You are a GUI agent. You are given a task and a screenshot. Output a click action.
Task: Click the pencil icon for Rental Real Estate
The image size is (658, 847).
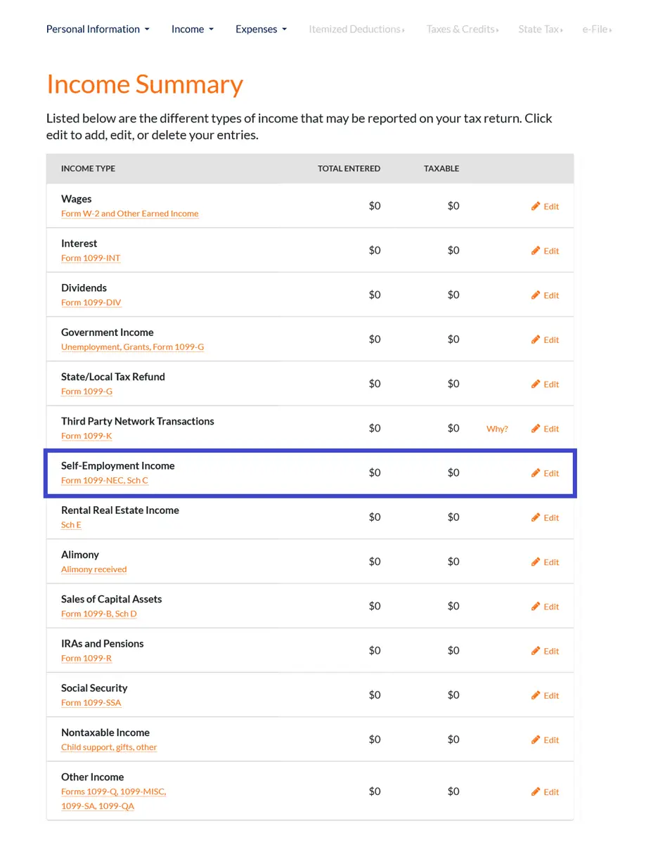[x=536, y=517]
